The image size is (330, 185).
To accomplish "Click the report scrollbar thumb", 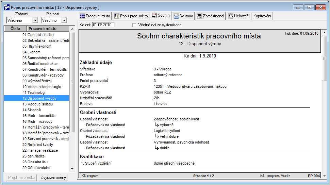I will tap(324, 58).
